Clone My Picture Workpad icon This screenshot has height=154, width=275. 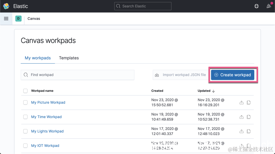click(248, 103)
